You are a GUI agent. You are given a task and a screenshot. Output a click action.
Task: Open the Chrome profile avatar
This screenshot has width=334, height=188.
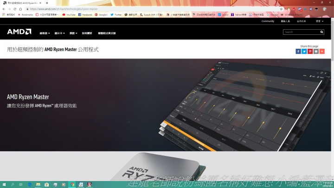325,9
